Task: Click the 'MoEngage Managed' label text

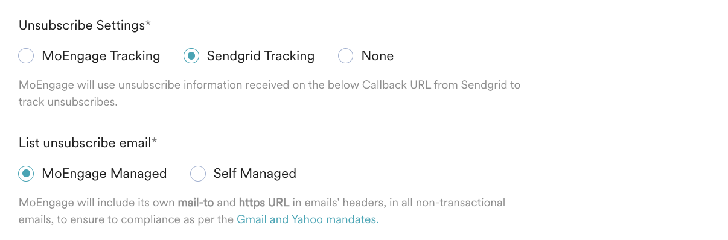Action: click(104, 174)
